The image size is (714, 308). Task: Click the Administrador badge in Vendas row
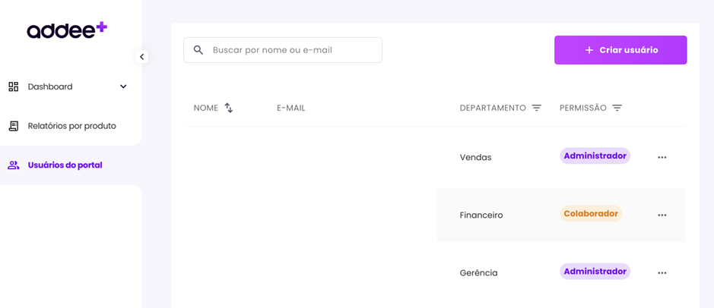click(x=595, y=156)
